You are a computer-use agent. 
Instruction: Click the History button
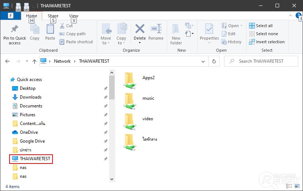(231, 42)
